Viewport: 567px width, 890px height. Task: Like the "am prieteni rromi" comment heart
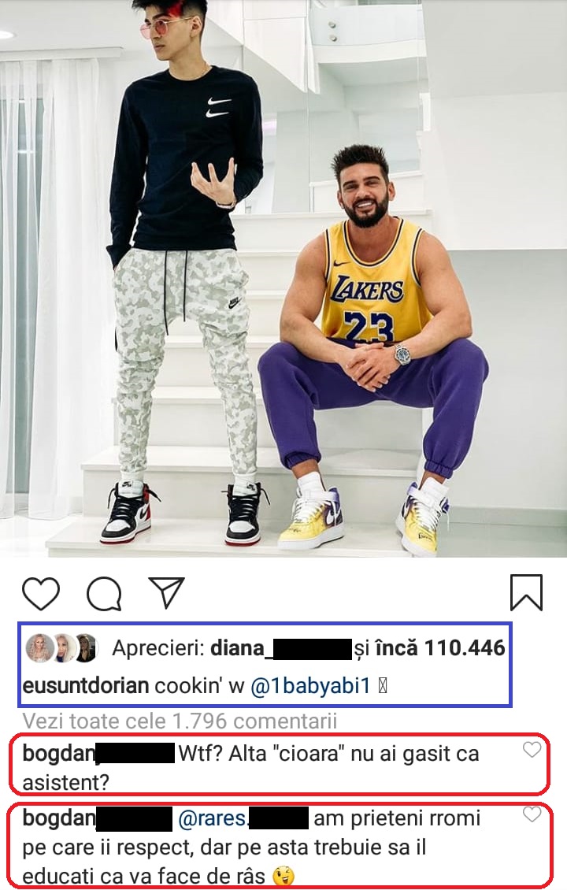532,814
